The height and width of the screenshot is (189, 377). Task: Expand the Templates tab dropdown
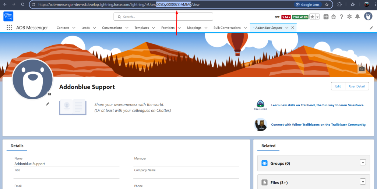tap(154, 28)
